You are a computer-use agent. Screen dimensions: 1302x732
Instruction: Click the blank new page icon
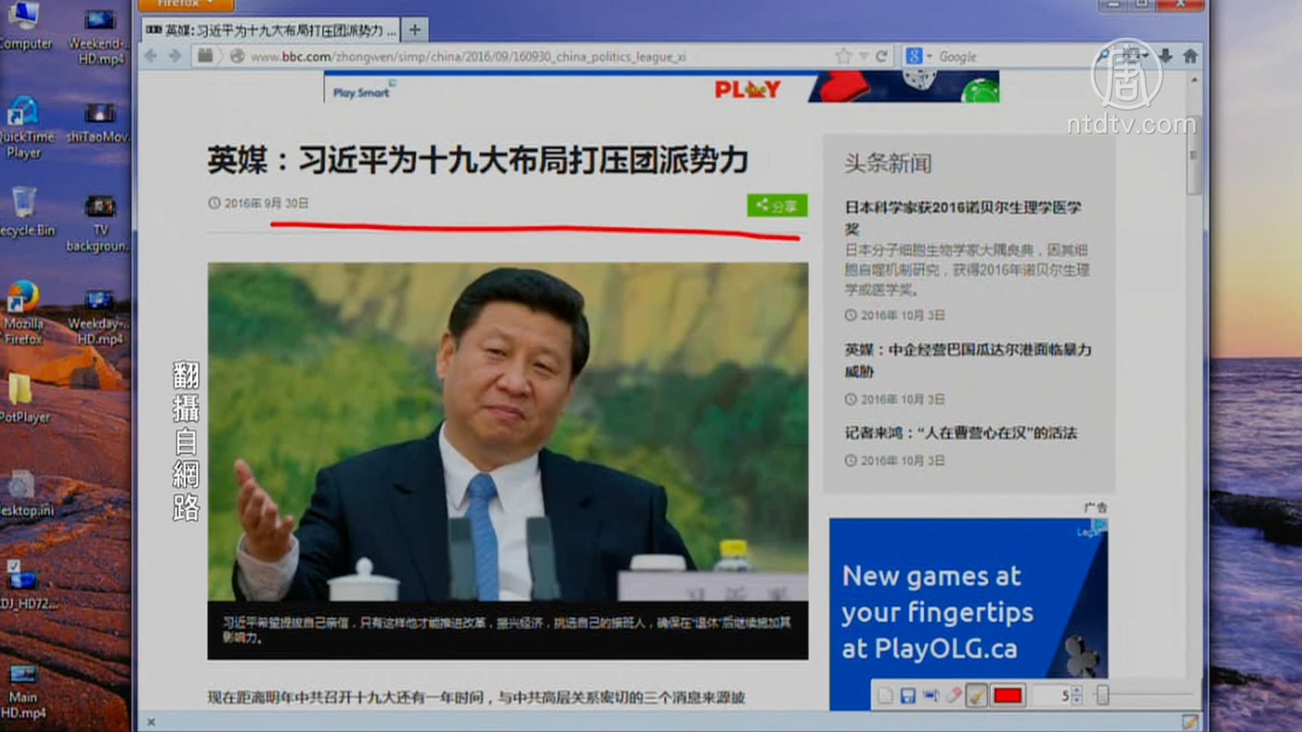[x=885, y=695]
